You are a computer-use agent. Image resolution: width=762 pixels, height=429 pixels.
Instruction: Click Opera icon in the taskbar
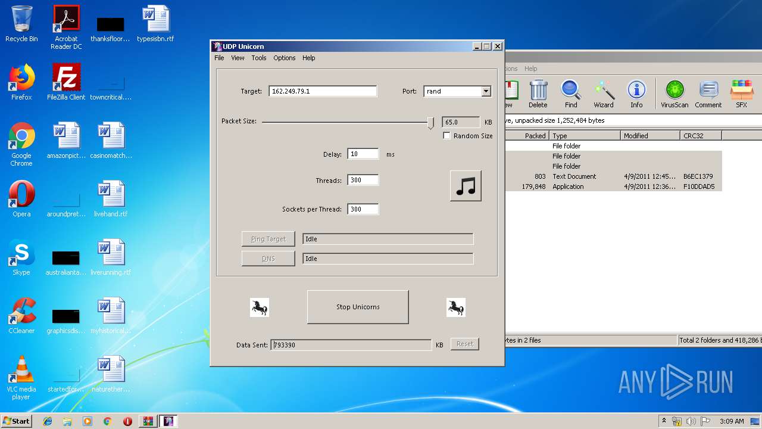tap(127, 421)
